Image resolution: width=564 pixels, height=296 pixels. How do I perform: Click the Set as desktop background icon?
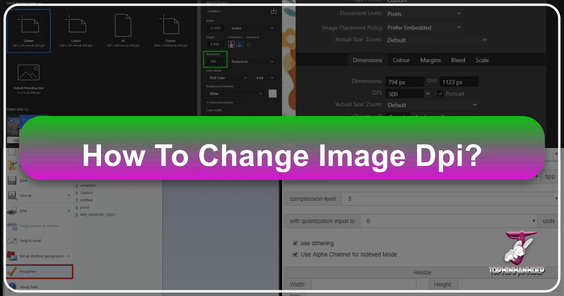coord(11,256)
